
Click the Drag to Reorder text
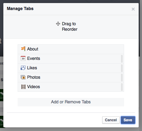(70, 26)
